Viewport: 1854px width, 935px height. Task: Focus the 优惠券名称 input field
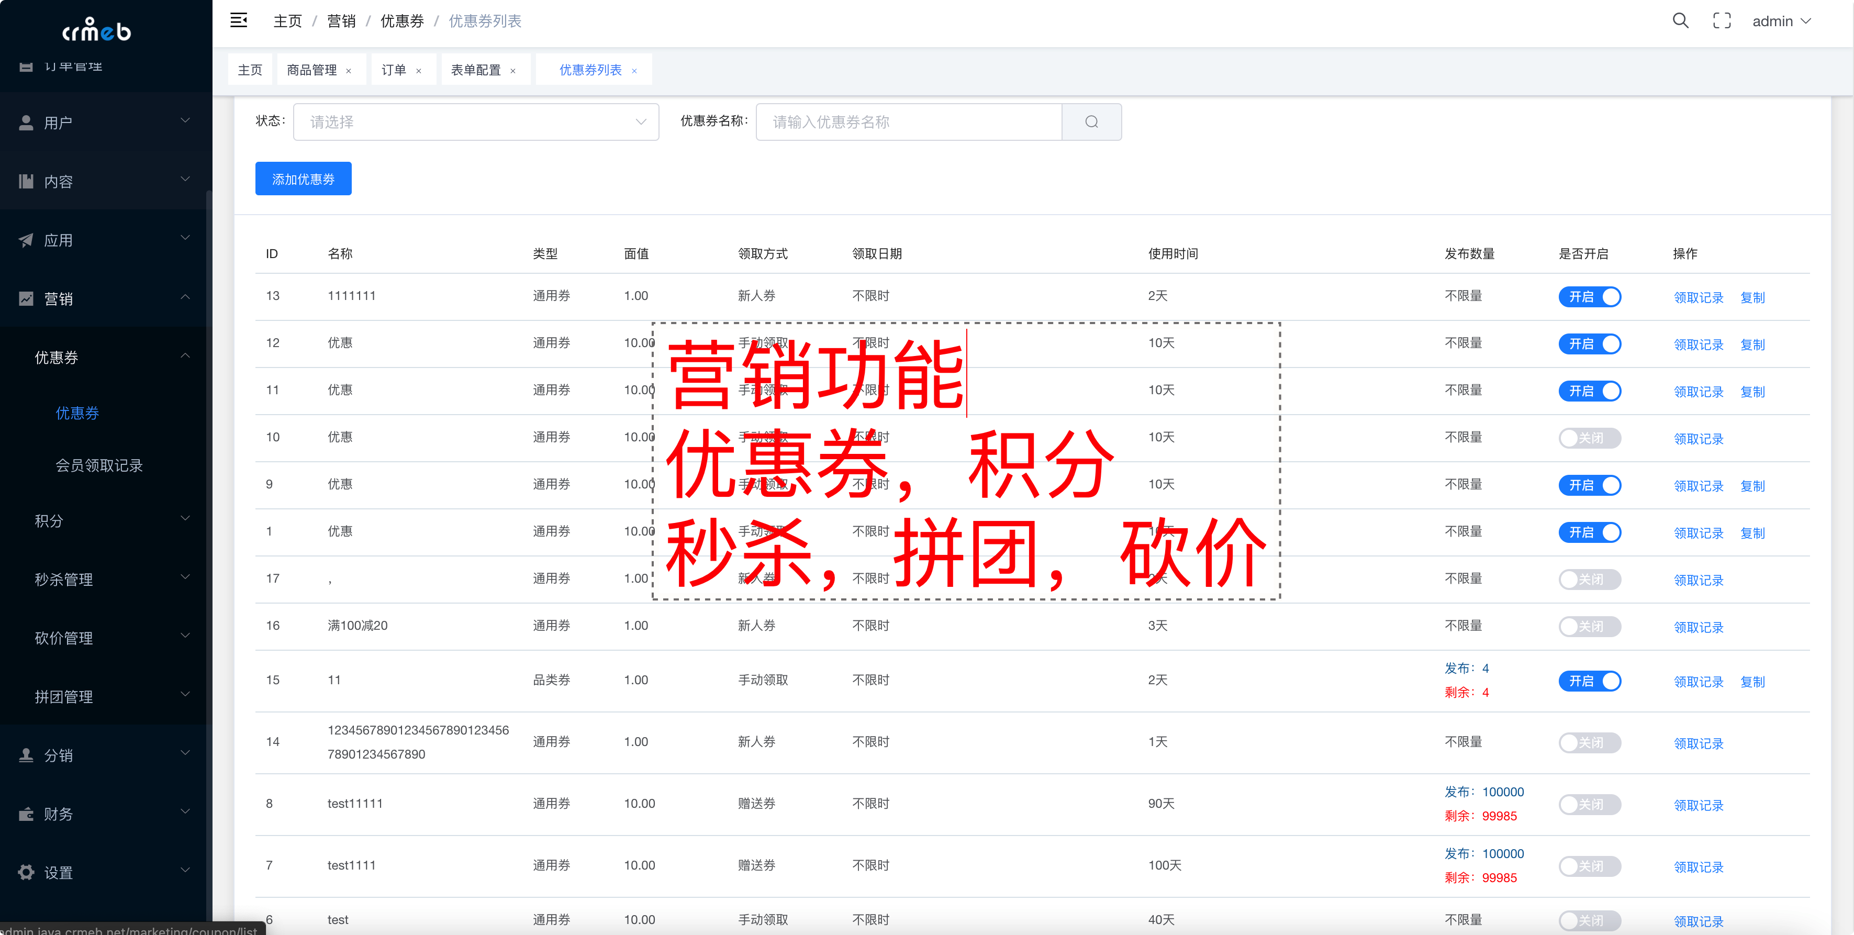coord(908,121)
